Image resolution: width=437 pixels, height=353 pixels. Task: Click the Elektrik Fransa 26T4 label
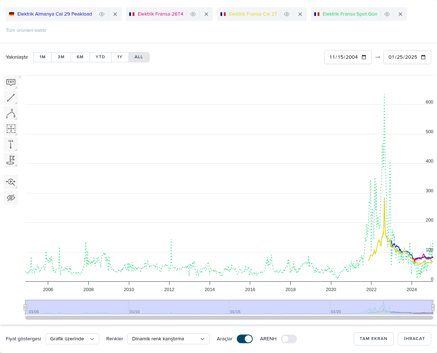pos(160,14)
